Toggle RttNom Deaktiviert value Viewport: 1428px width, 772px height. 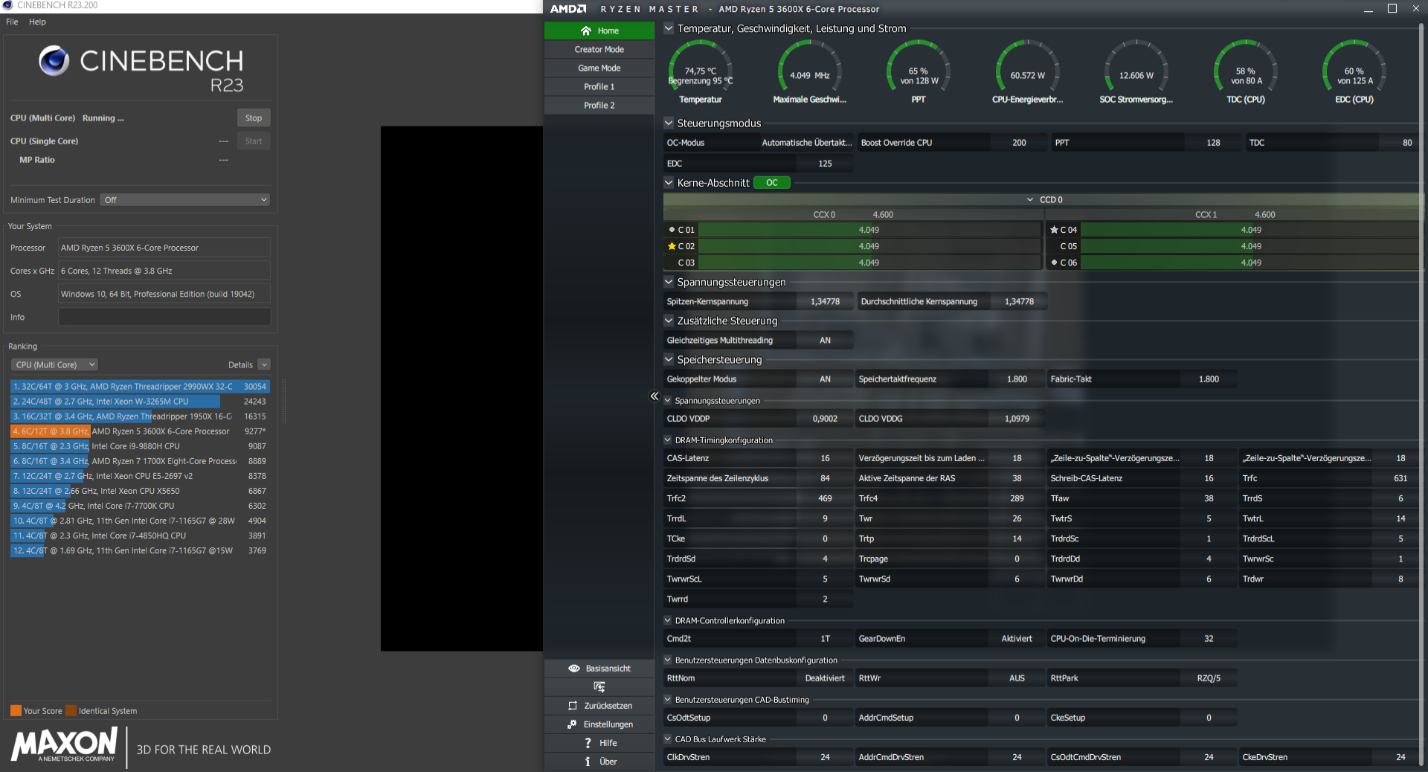tap(825, 678)
